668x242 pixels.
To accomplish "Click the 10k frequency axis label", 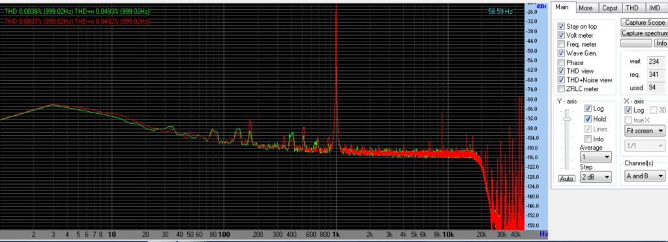I will pos(448,234).
